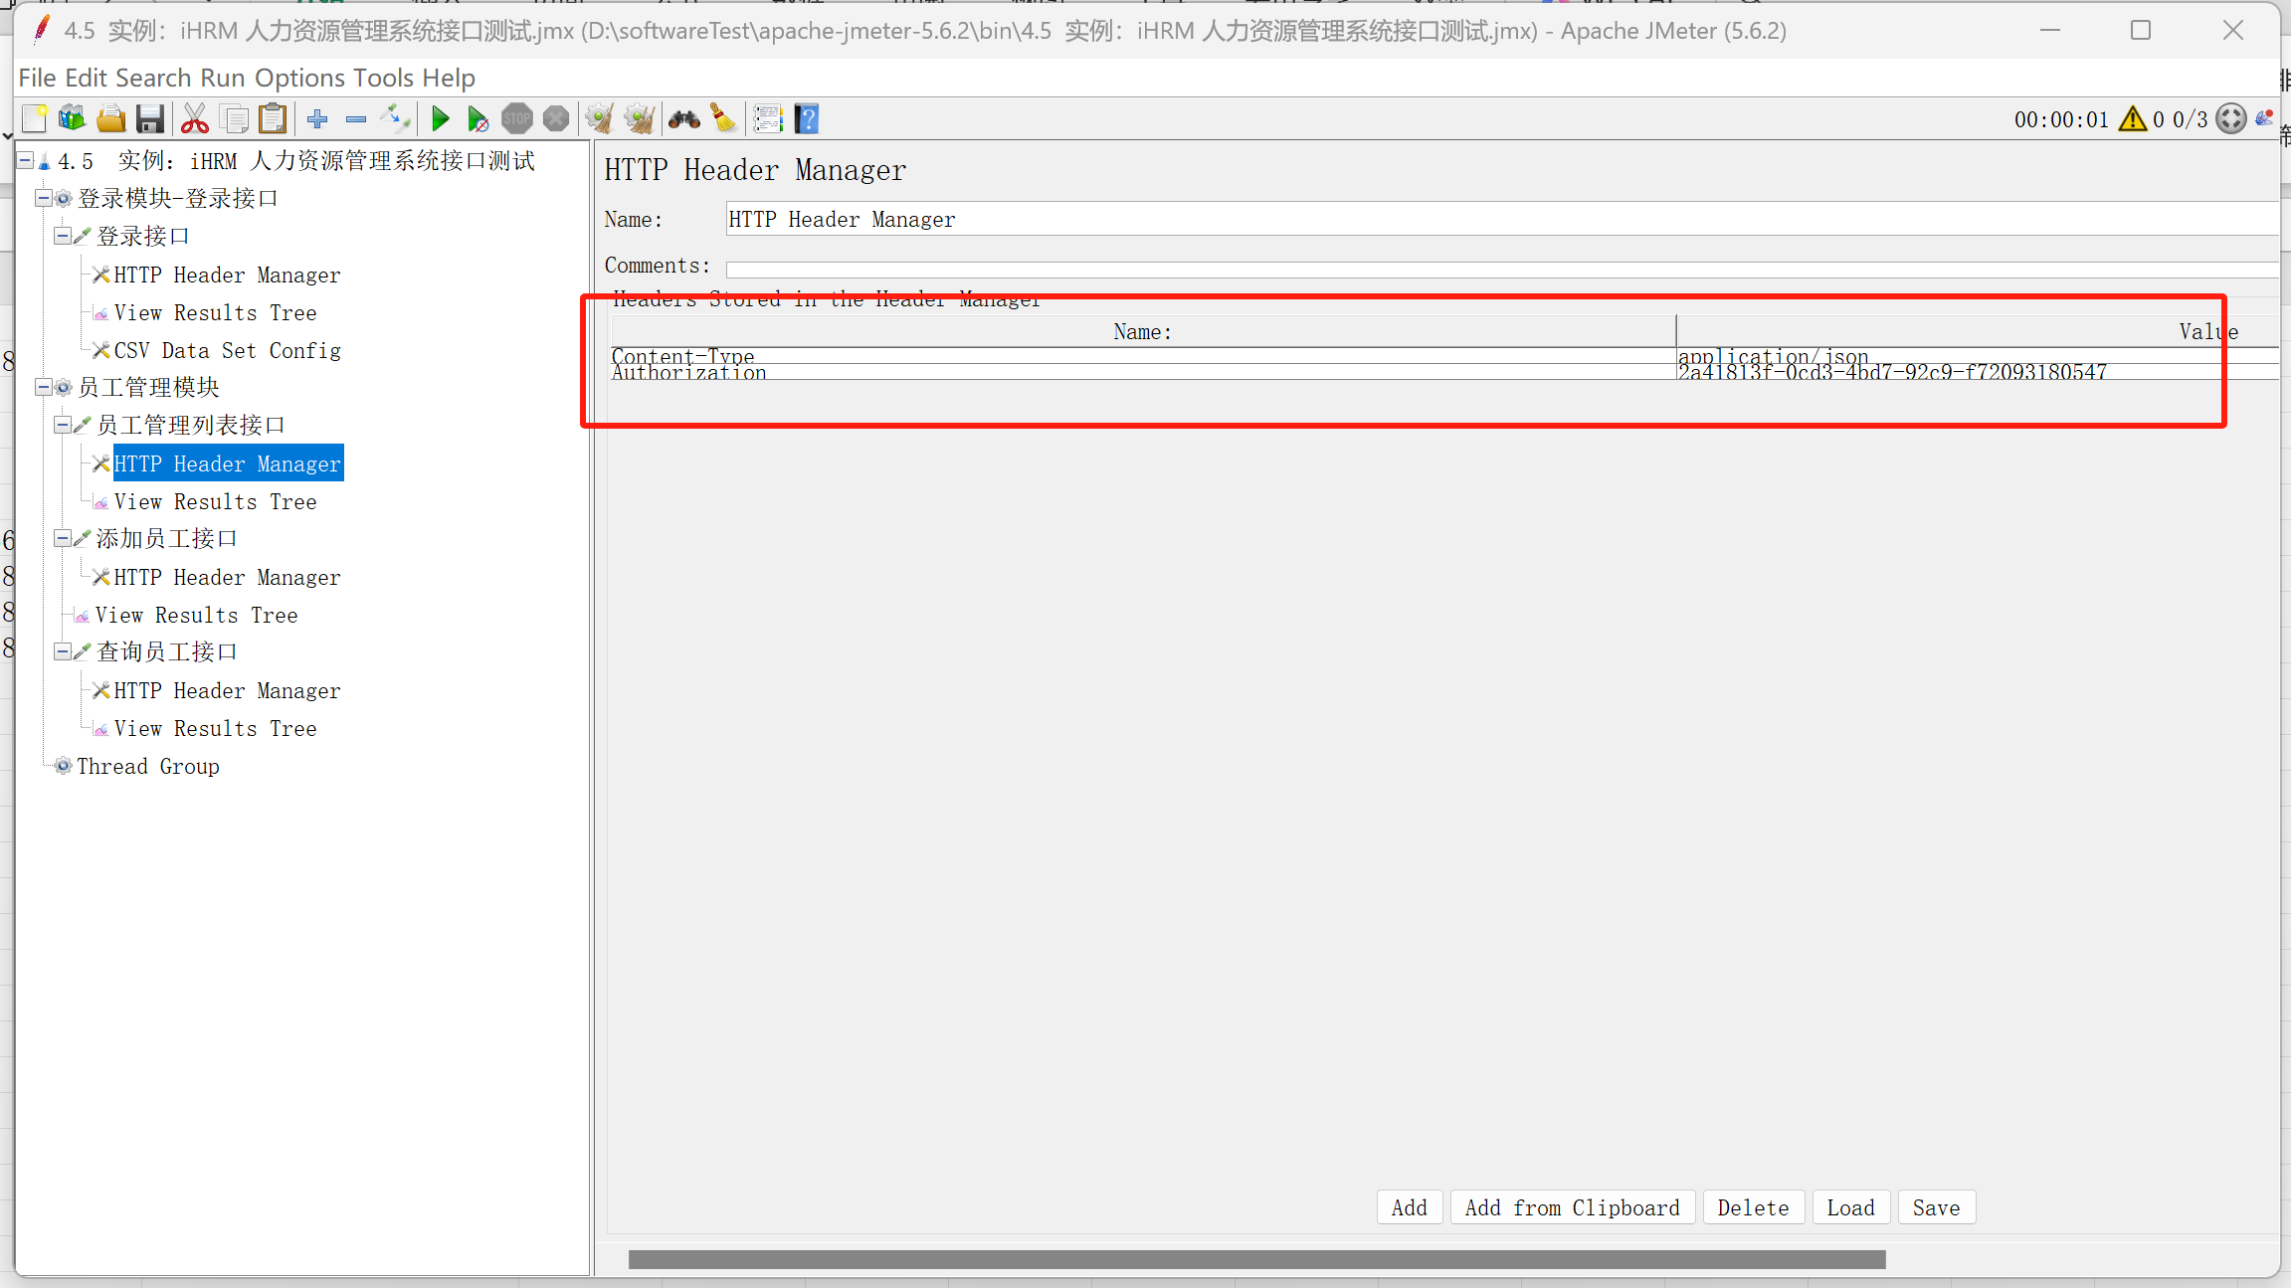This screenshot has width=2291, height=1288.
Task: Open the Run menu
Action: [x=222, y=78]
